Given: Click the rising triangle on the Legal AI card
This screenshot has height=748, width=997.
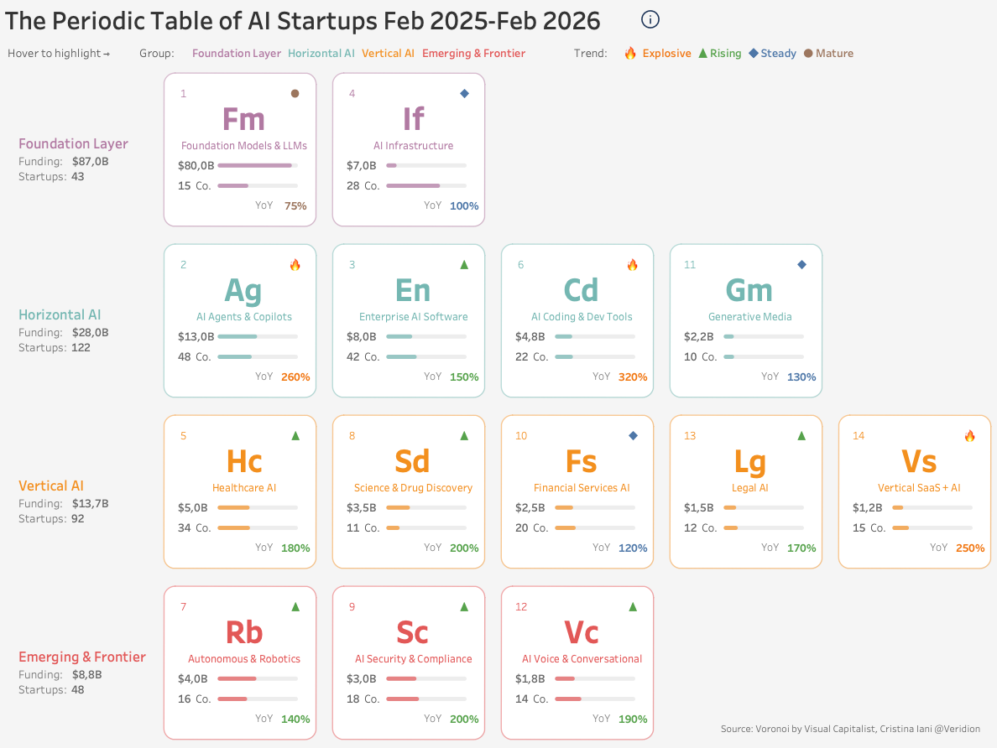Looking at the screenshot, I should [x=801, y=436].
